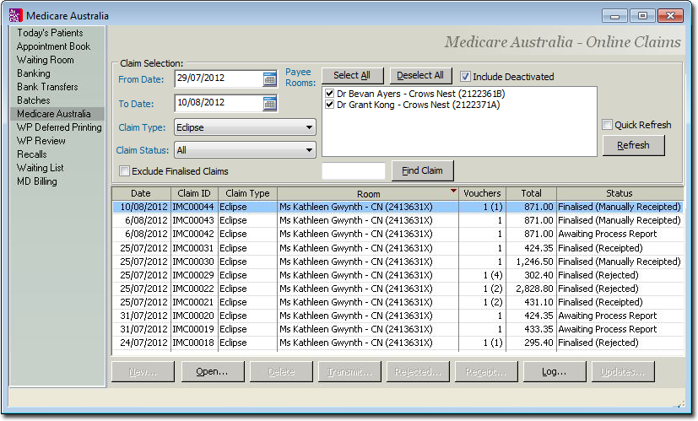Uncheck Dr Bevan Ayers payee room

point(329,94)
